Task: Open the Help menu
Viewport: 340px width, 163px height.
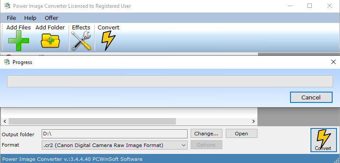Action: (30, 18)
